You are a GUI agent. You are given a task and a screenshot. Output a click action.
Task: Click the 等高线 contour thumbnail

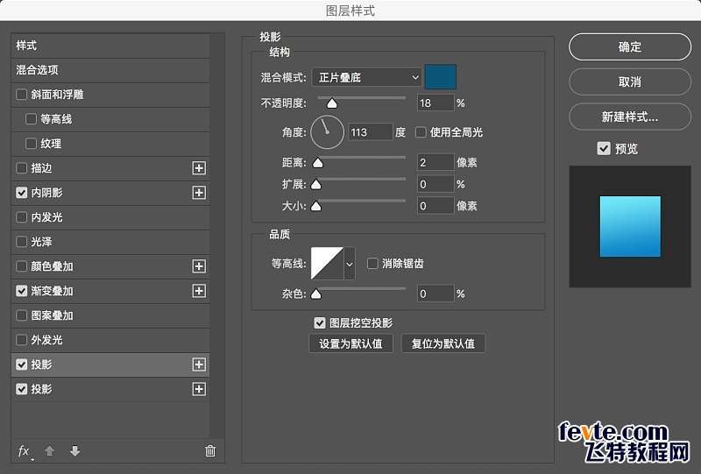327,264
